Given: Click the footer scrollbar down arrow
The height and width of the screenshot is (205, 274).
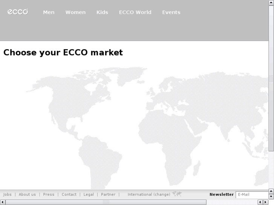Looking at the screenshot, I should click(x=271, y=196).
